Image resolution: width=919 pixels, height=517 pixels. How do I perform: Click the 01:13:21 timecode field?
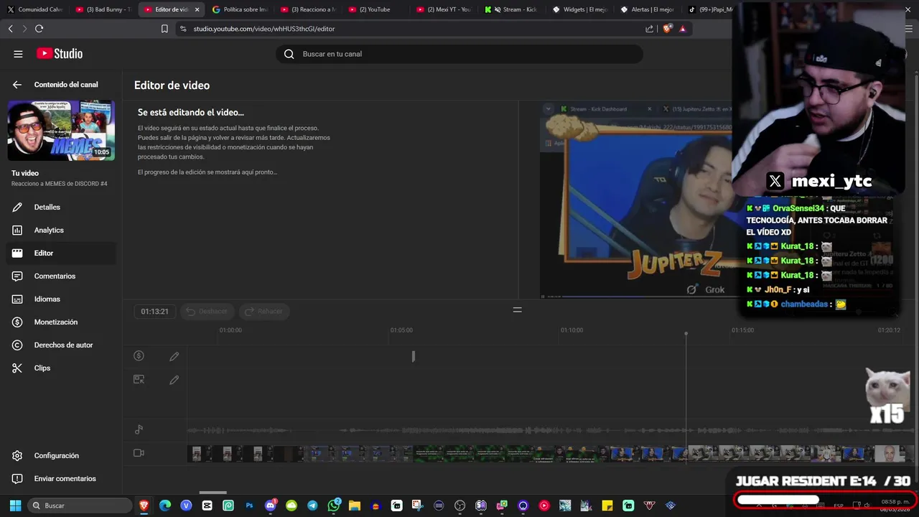(154, 311)
